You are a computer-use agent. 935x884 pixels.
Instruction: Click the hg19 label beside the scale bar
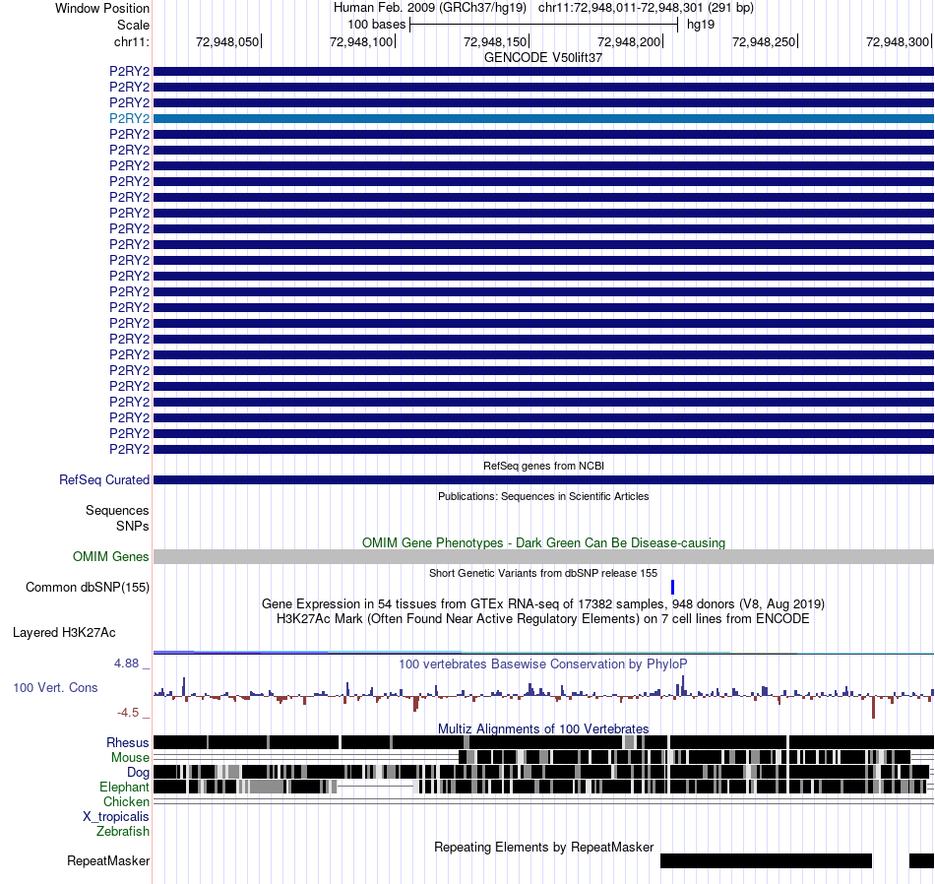700,25
